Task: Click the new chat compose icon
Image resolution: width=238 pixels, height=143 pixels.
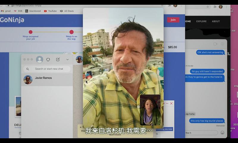Action: [x=58, y=60]
